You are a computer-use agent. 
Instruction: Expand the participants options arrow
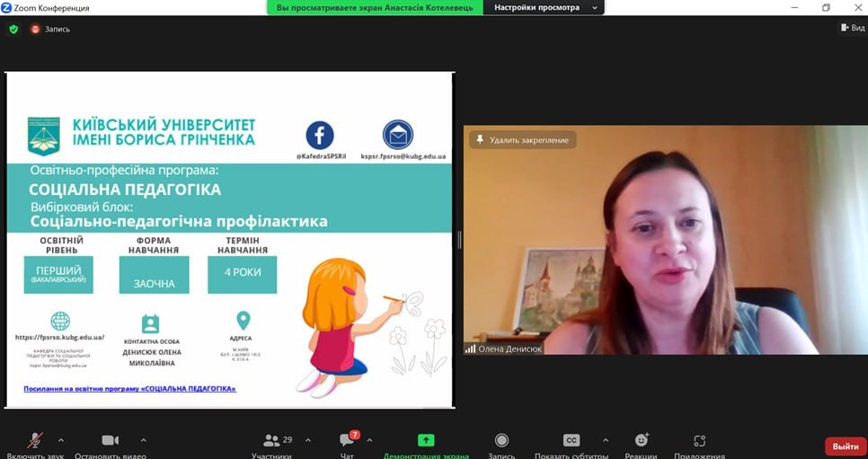(x=308, y=440)
